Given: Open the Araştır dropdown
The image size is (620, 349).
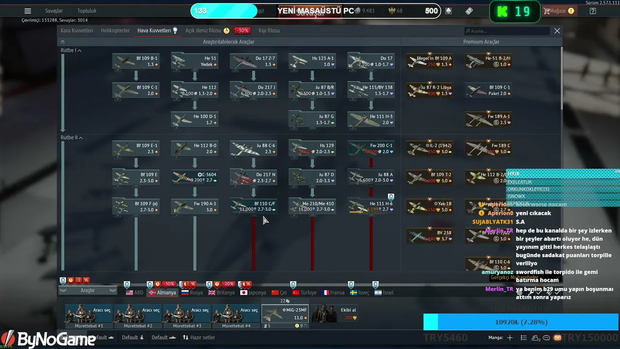Looking at the screenshot, I should tap(88, 290).
